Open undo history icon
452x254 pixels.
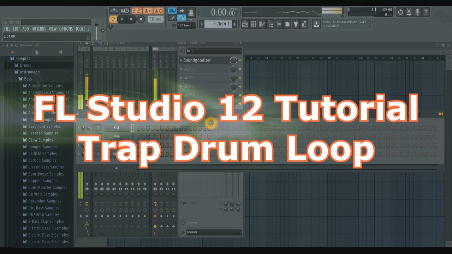pos(400,12)
